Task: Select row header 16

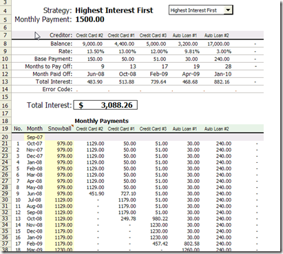Action: [x=5, y=106]
